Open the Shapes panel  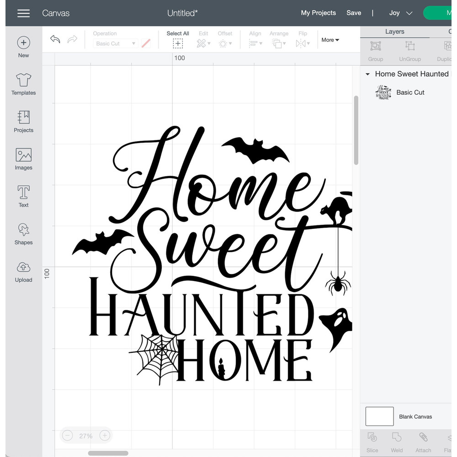point(23,234)
